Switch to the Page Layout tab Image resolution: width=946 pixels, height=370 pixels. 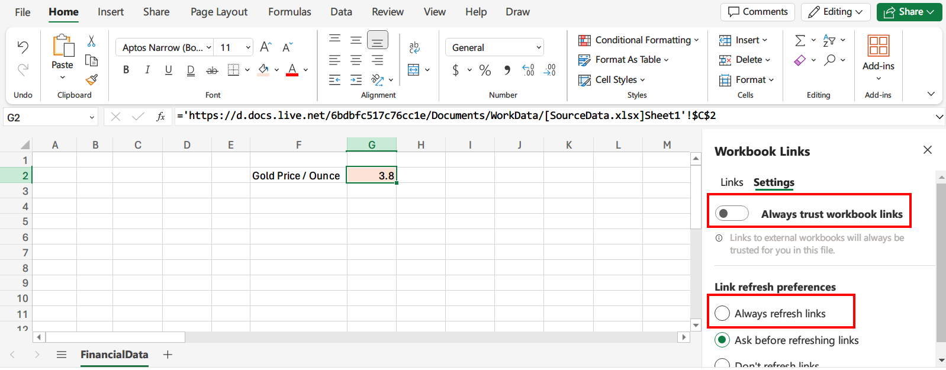point(219,12)
